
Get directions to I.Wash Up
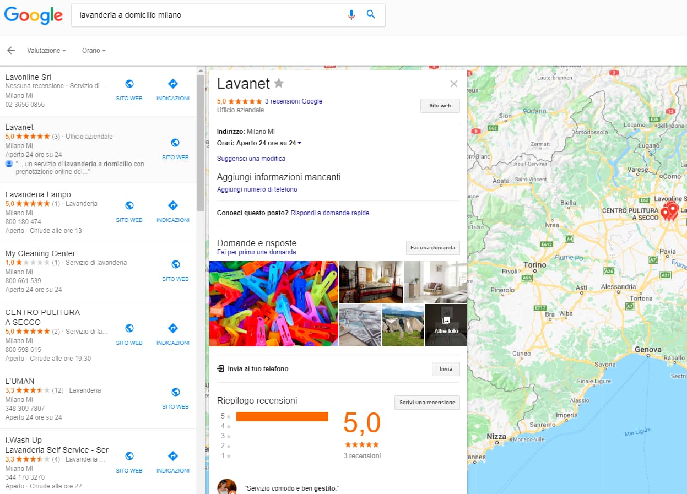pyautogui.click(x=172, y=456)
